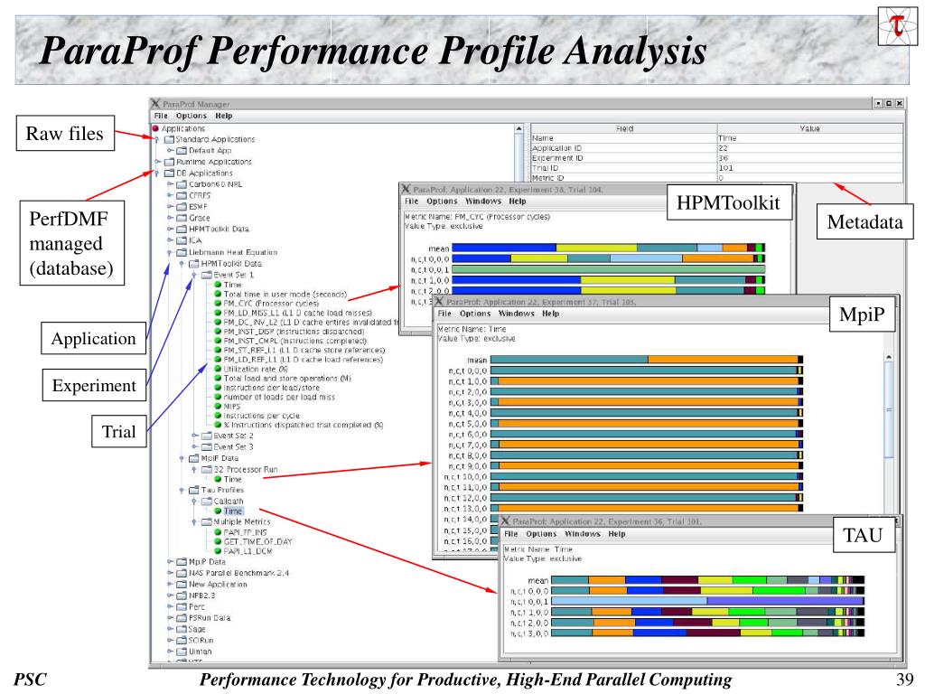Collapse the Multiple Metrics node

(194, 522)
